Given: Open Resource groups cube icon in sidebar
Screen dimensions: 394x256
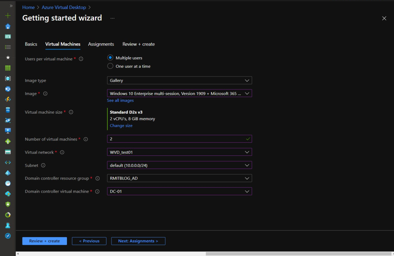Looking at the screenshot, I should coord(8,79).
